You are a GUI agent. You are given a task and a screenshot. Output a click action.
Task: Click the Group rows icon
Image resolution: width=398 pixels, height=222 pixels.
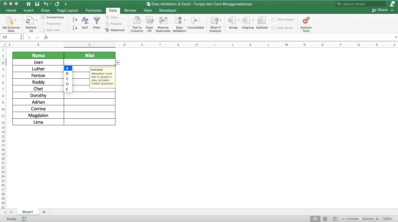(x=232, y=21)
